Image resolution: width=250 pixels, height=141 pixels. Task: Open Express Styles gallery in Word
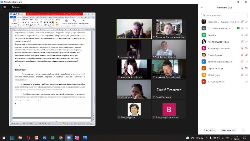[66, 22]
